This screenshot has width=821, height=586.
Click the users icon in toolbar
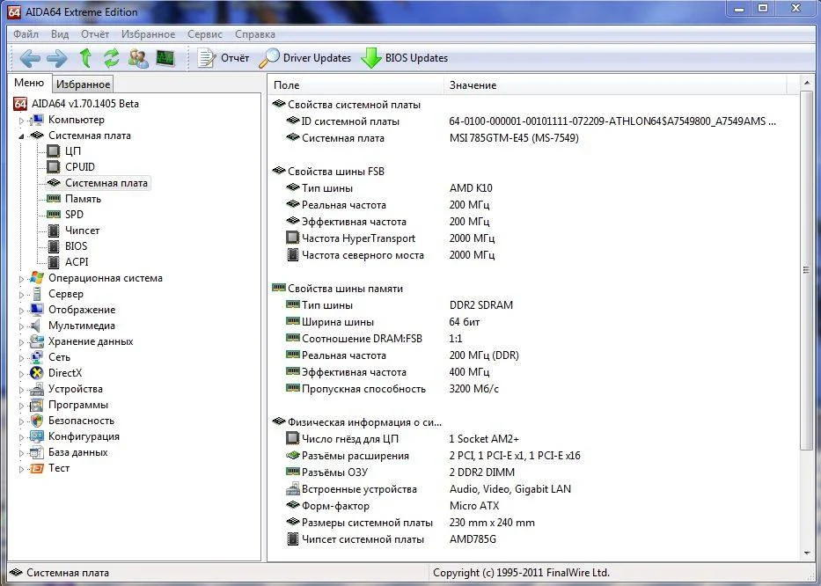tap(138, 58)
